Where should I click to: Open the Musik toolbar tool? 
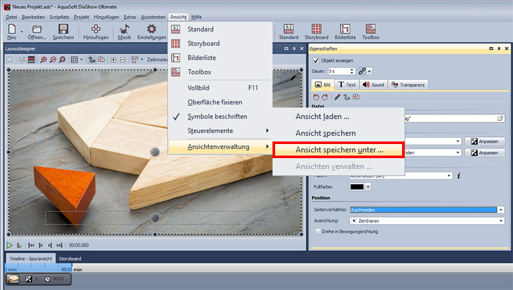[x=124, y=29]
